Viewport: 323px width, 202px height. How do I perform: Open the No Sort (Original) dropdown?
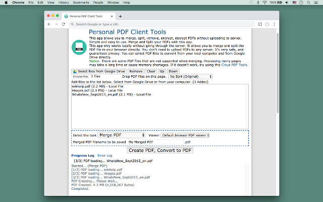[190, 76]
